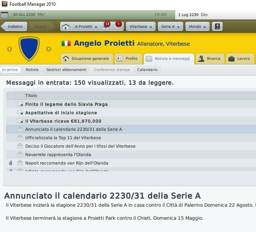Click the calendar icon beside the current date
Image resolution: width=256 pixels, height=232 pixels.
(5, 15)
